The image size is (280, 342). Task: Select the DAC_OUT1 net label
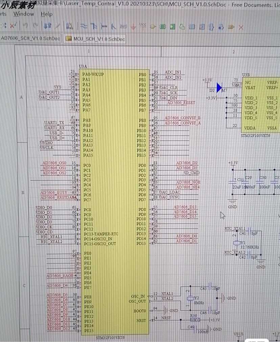[49, 92]
